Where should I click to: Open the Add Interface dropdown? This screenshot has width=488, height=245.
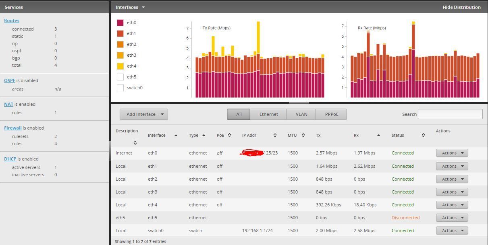tap(144, 114)
